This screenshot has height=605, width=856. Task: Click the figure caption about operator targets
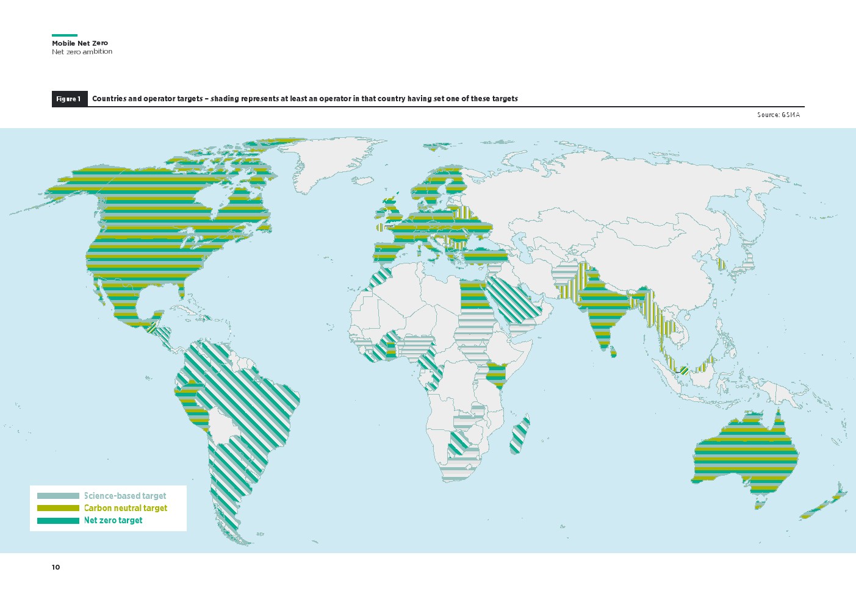coord(305,99)
